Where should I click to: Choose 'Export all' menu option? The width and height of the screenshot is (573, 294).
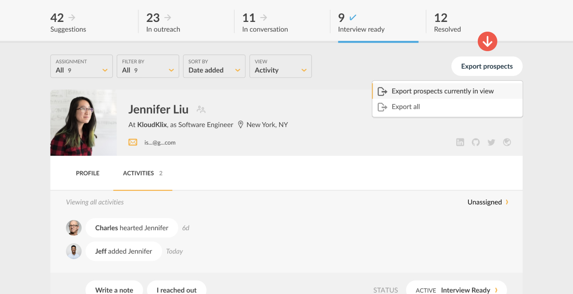click(x=448, y=107)
